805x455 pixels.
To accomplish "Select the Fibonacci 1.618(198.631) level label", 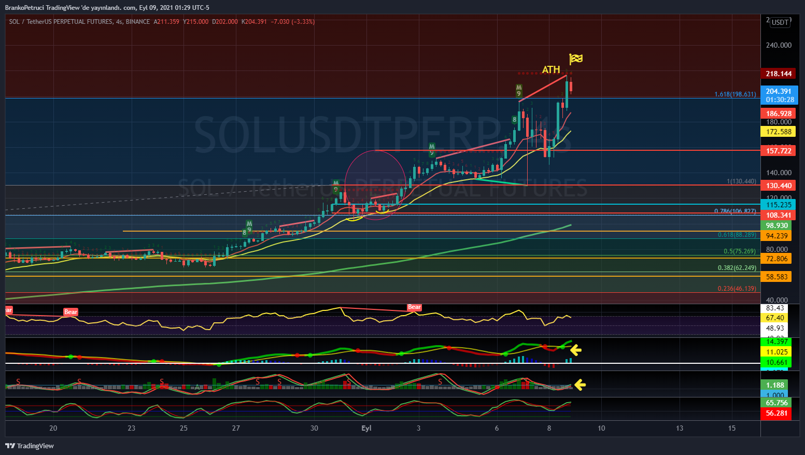I will [x=735, y=94].
